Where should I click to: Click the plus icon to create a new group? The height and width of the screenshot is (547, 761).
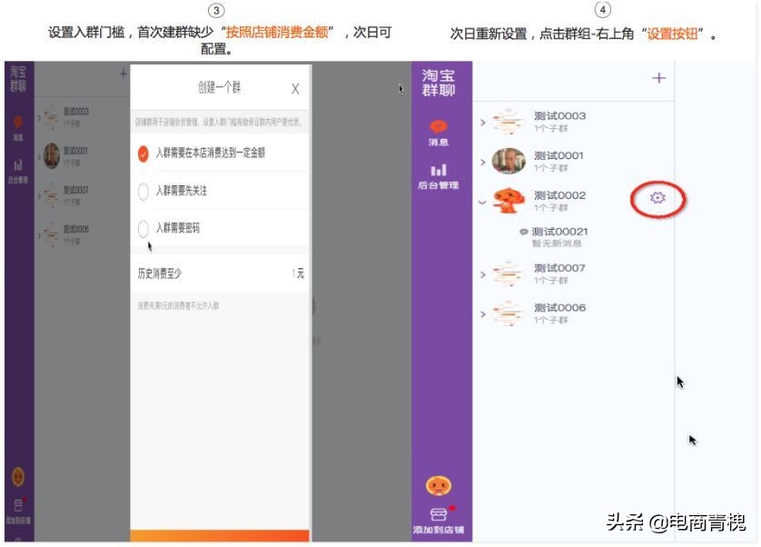pos(659,78)
